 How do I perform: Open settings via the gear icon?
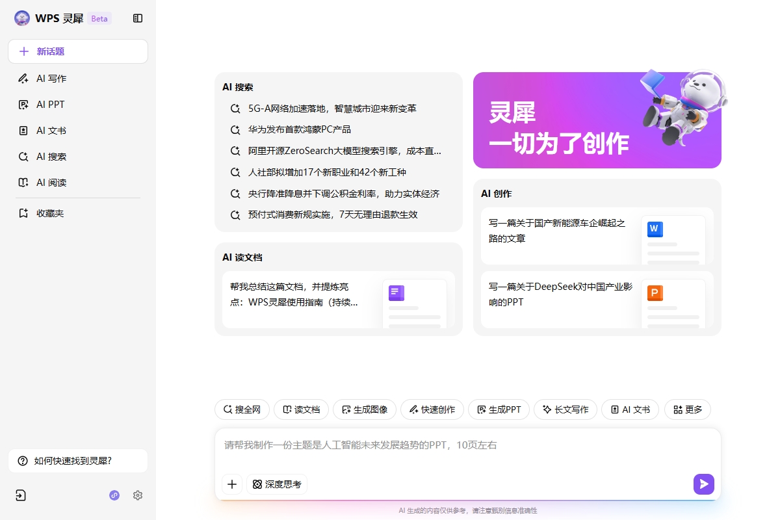pos(138,495)
